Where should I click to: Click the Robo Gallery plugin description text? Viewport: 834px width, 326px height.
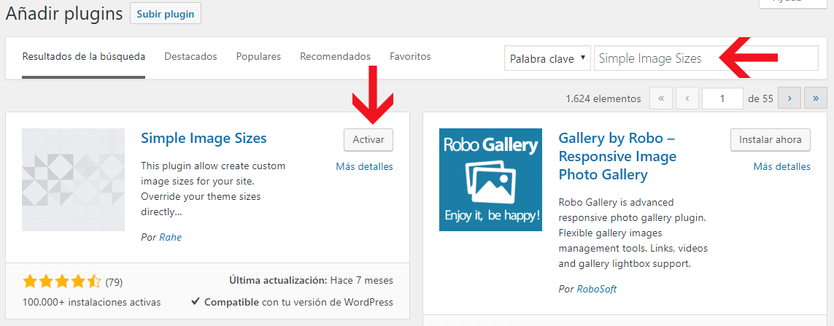pos(633,233)
